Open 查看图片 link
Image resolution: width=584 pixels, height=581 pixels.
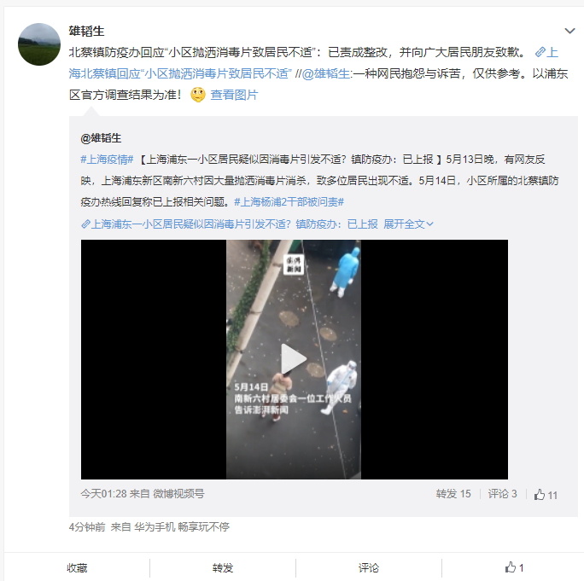(234, 95)
